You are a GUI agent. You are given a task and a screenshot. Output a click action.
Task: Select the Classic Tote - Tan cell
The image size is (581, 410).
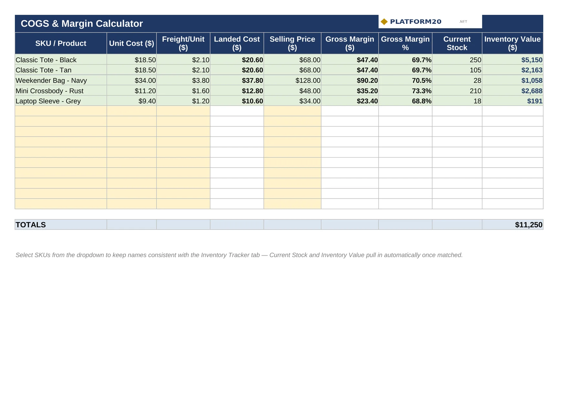(x=61, y=70)
